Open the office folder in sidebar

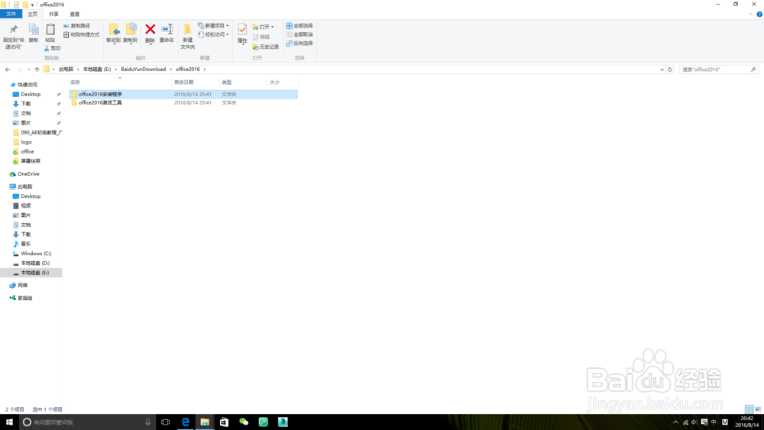(x=28, y=152)
